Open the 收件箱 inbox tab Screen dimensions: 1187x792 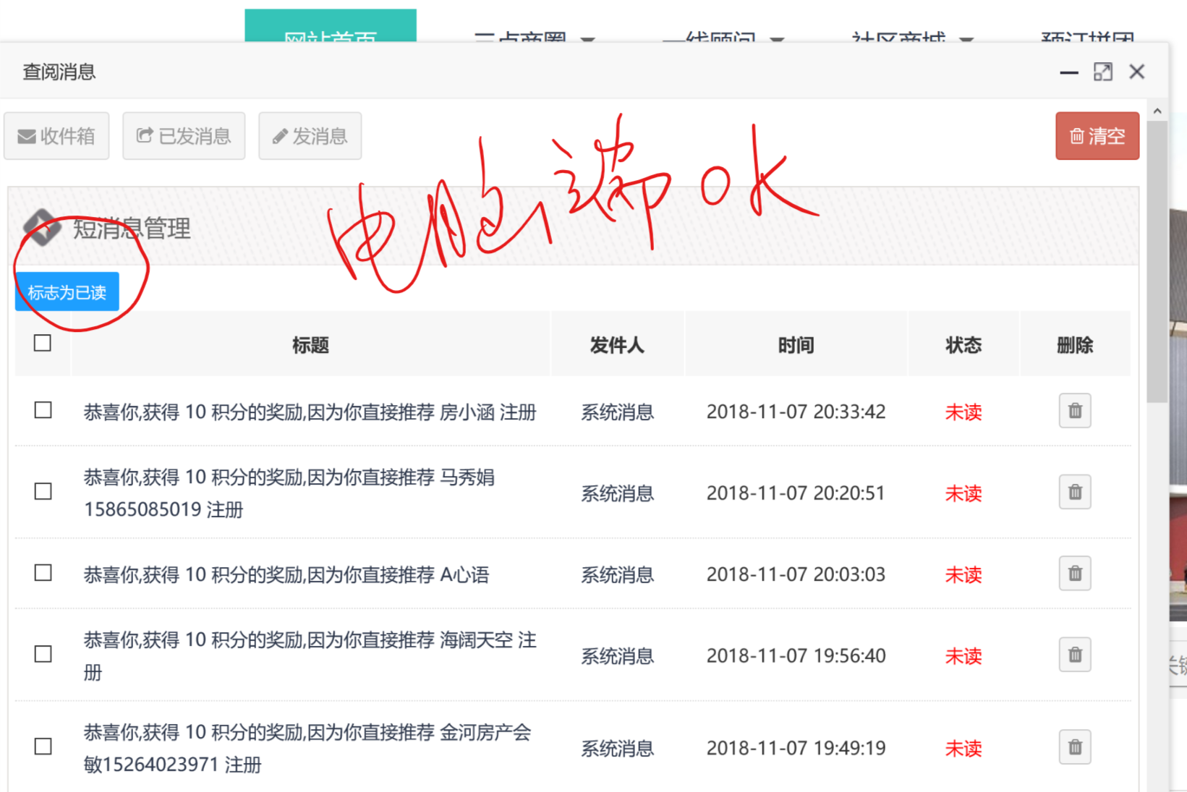[56, 136]
